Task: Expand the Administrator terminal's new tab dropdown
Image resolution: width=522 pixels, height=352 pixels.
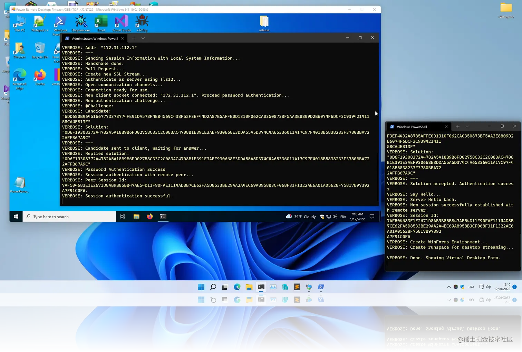Action: coord(143,38)
